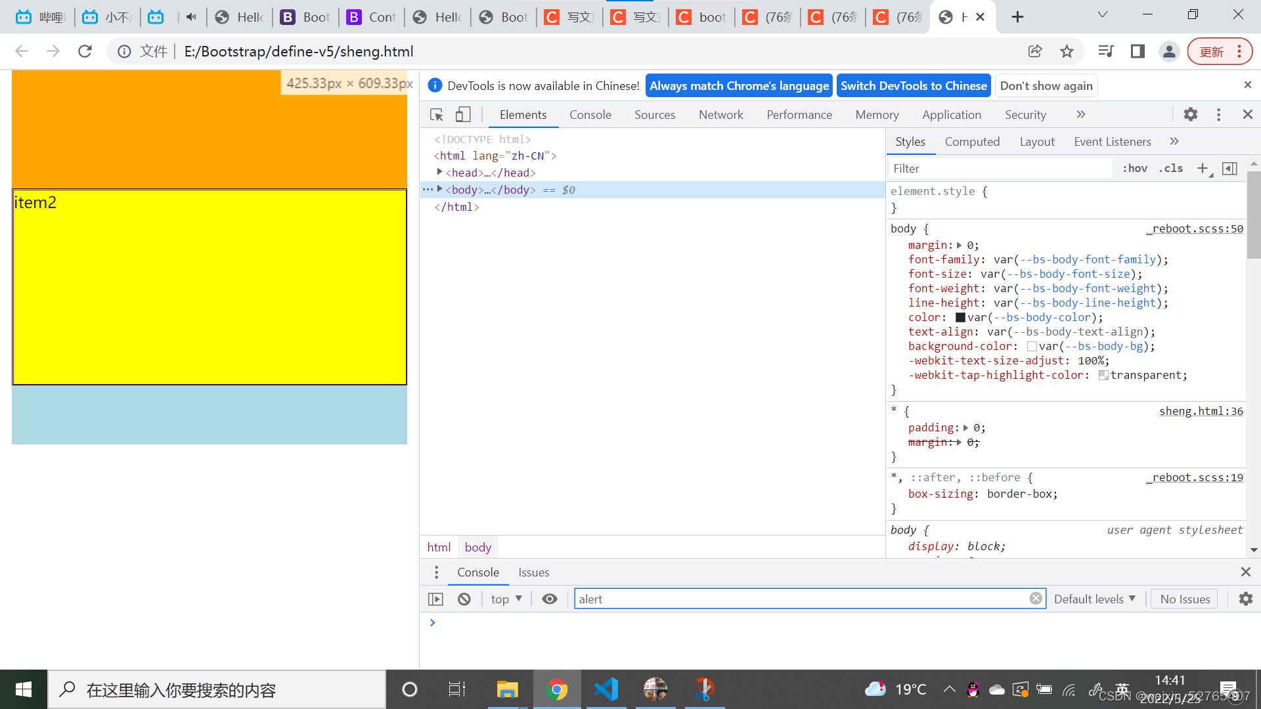This screenshot has width=1261, height=709.
Task: Toggle the device toolbar icon
Action: tap(463, 115)
